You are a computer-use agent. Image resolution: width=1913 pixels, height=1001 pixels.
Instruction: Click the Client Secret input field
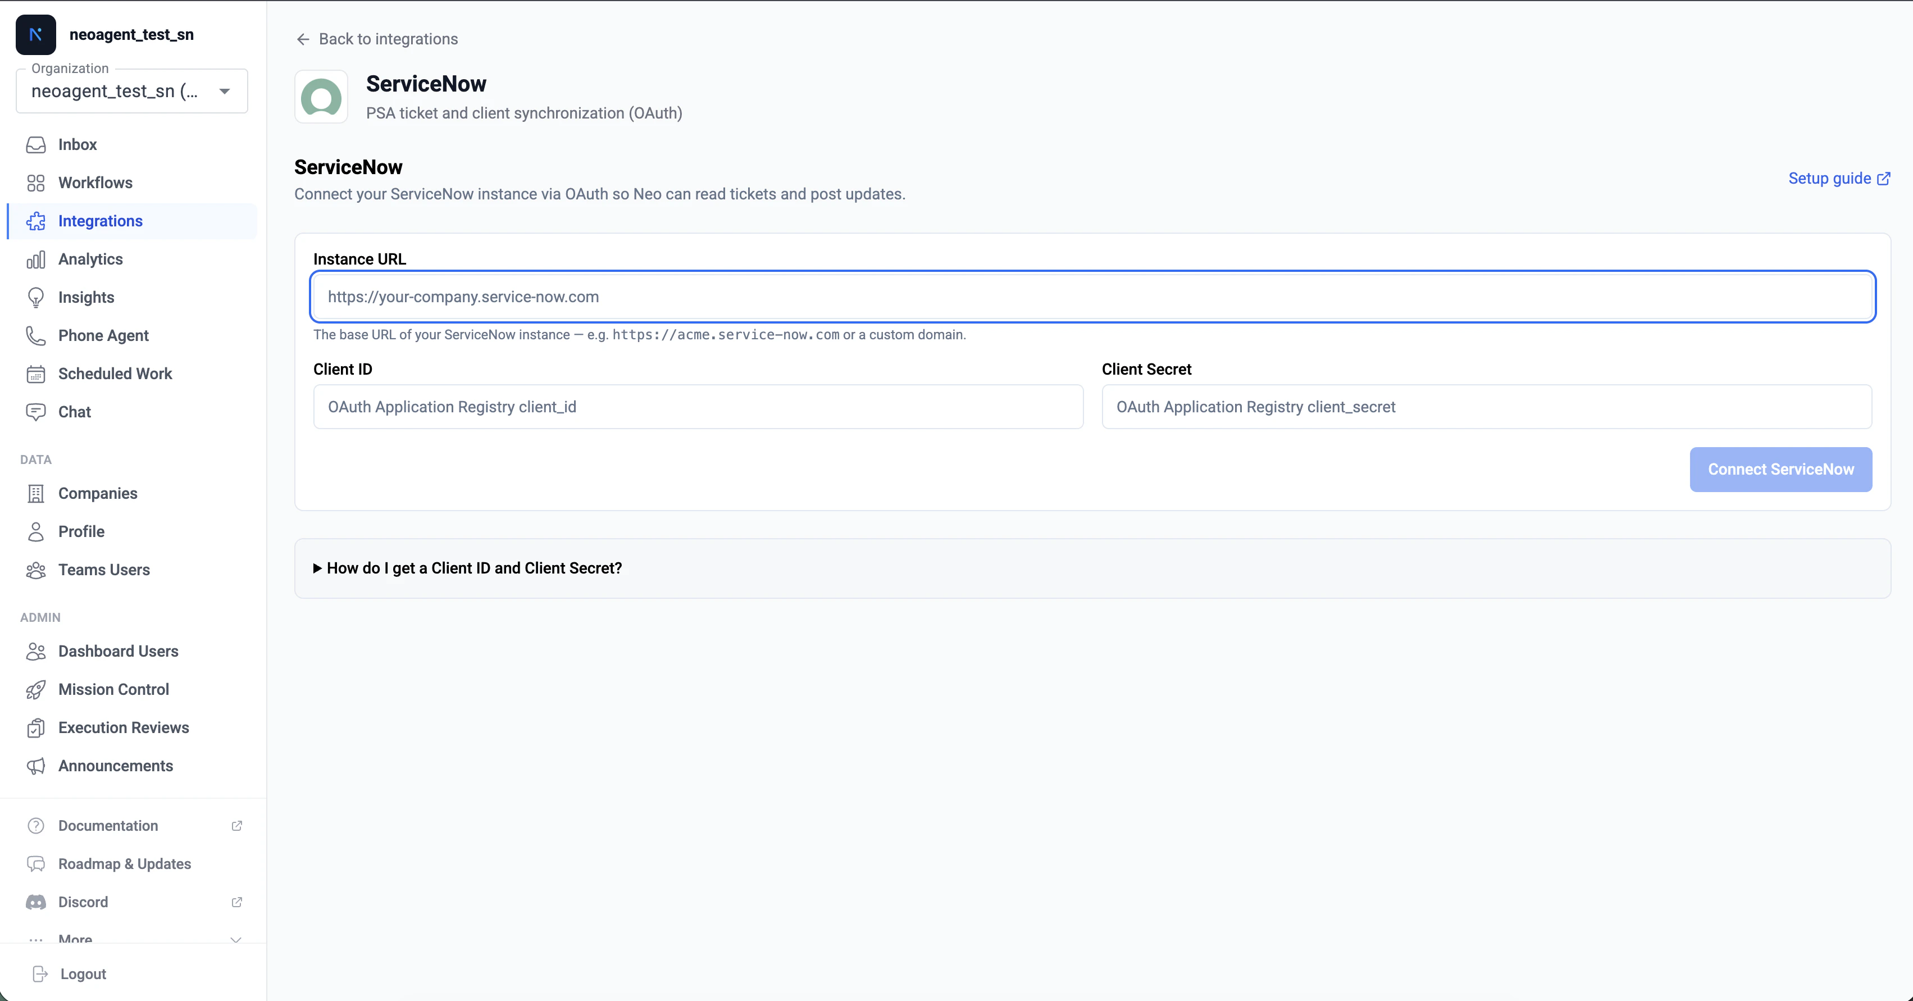1486,407
